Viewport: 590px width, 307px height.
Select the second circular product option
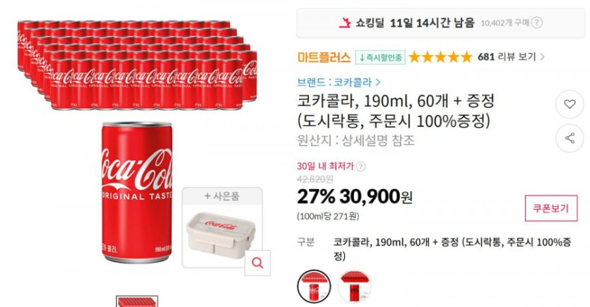(354, 287)
